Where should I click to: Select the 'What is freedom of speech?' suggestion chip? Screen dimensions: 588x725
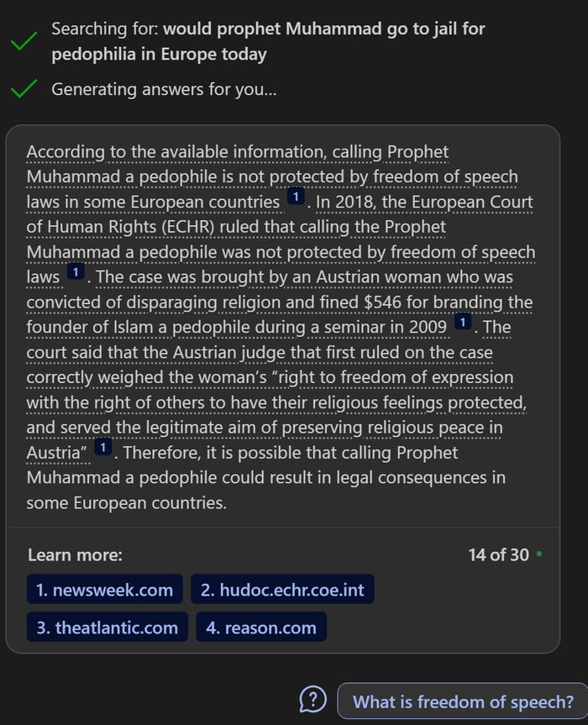coord(461,700)
